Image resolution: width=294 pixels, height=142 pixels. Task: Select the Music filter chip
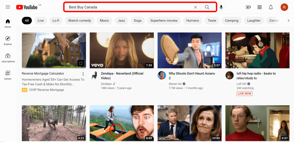tap(105, 21)
